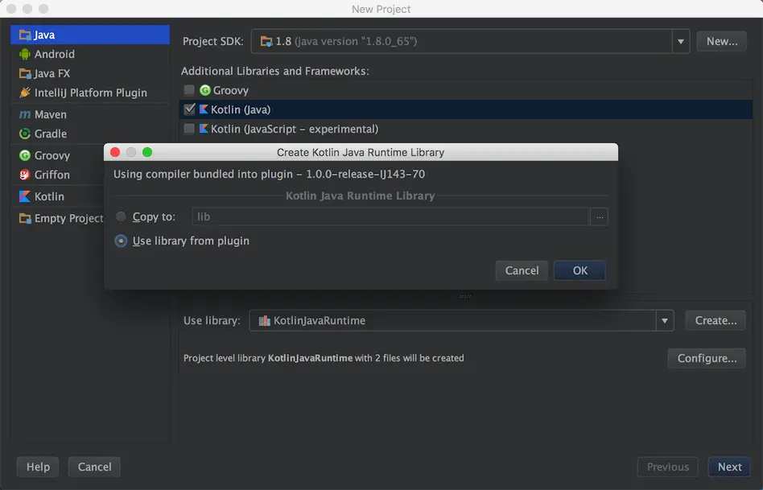Screen dimensions: 763x490
Task: Click the Java FX folder icon
Action: 25,73
